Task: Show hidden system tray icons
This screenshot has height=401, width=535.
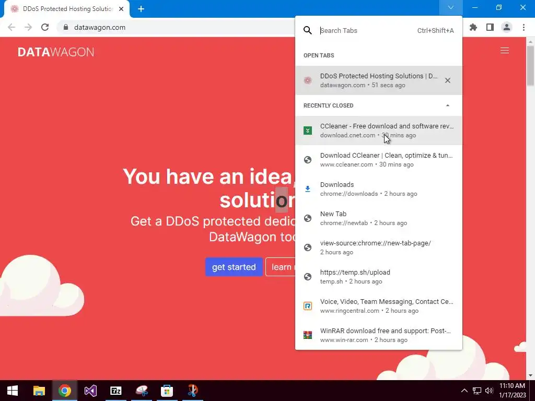Action: [464, 391]
